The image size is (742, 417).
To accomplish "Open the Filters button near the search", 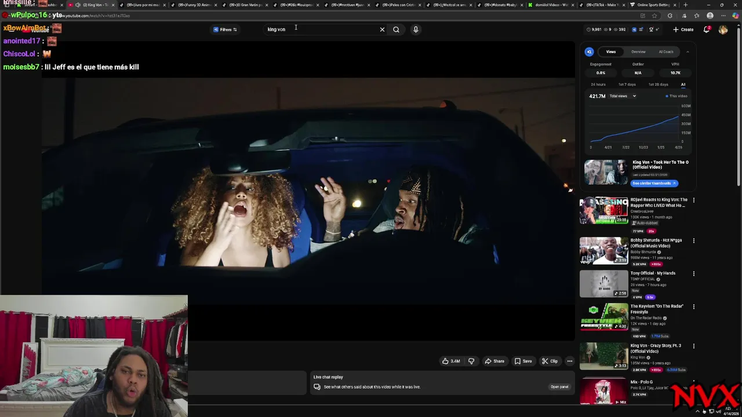I will click(225, 30).
